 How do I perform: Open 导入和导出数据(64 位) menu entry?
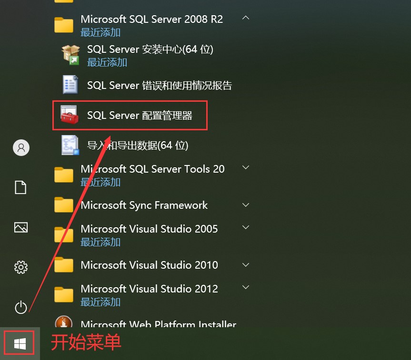[x=138, y=146]
